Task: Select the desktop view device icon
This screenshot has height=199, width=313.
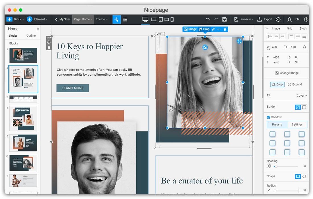Action: click(x=145, y=19)
